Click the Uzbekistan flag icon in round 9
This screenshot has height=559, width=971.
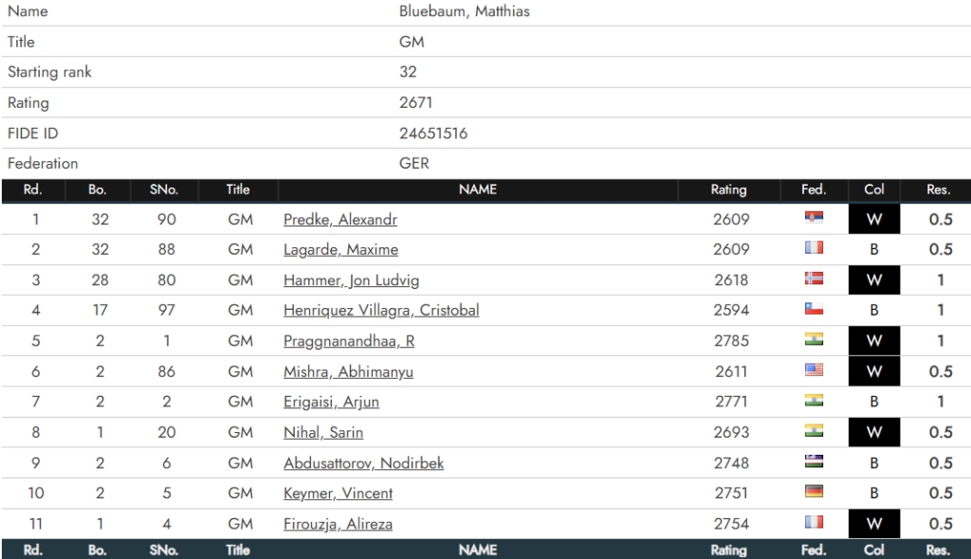click(x=813, y=462)
